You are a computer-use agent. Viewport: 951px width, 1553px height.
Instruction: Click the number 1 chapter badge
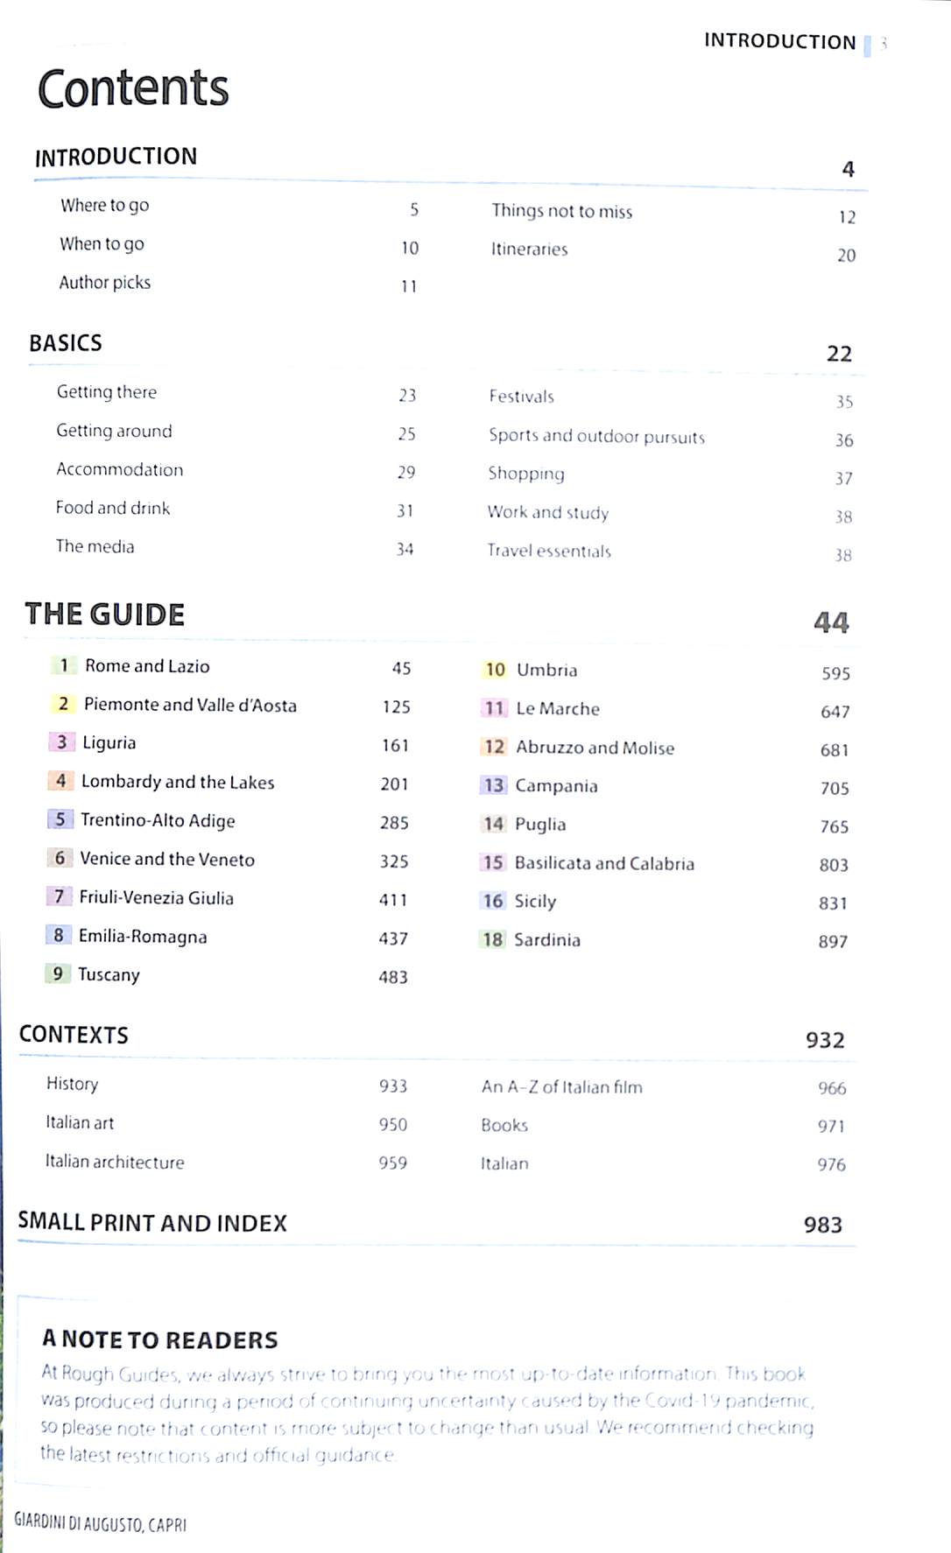(64, 665)
